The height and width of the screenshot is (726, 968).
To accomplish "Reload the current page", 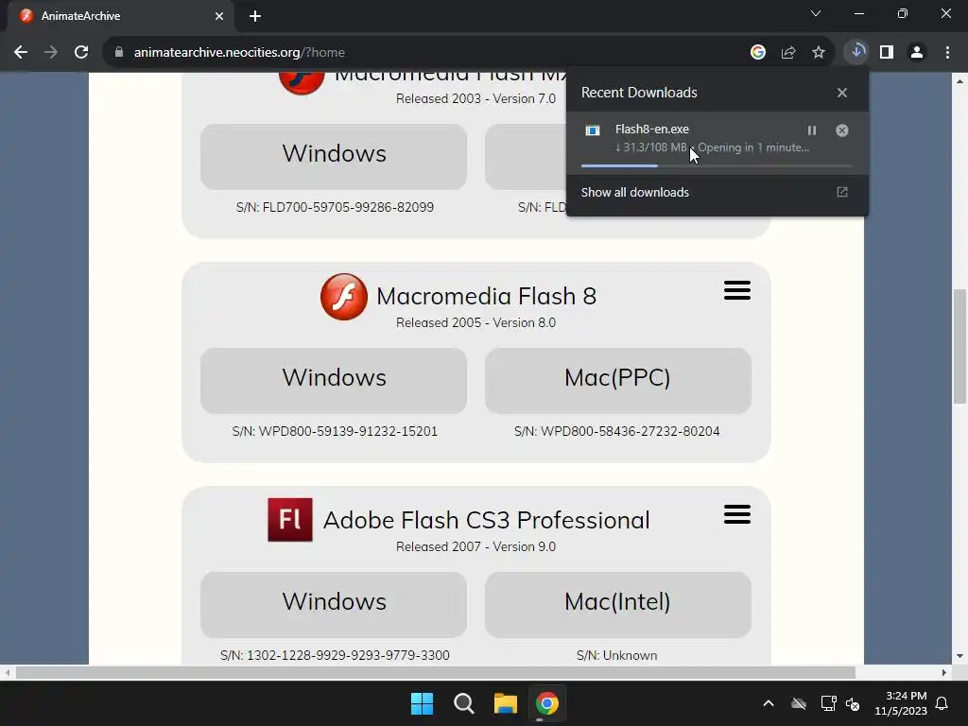I will point(81,53).
